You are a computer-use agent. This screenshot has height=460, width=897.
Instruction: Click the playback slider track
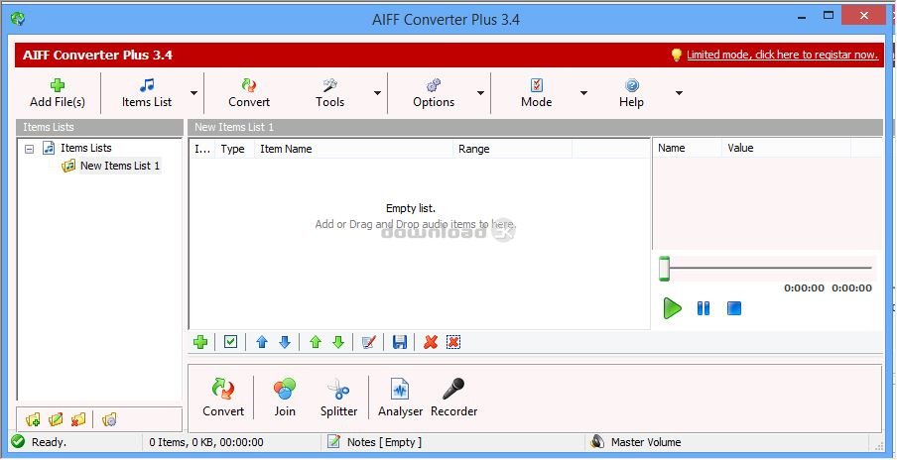(x=770, y=268)
